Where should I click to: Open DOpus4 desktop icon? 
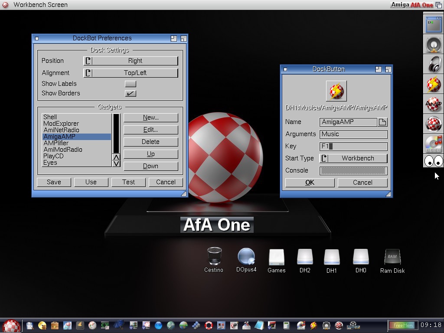(246, 256)
